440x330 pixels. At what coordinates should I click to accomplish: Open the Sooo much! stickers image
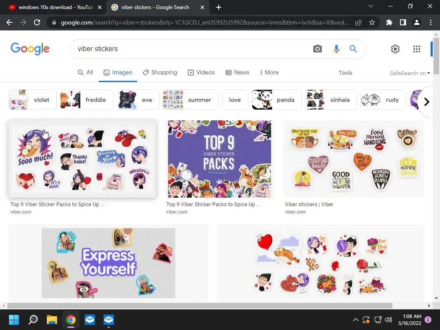pos(82,159)
